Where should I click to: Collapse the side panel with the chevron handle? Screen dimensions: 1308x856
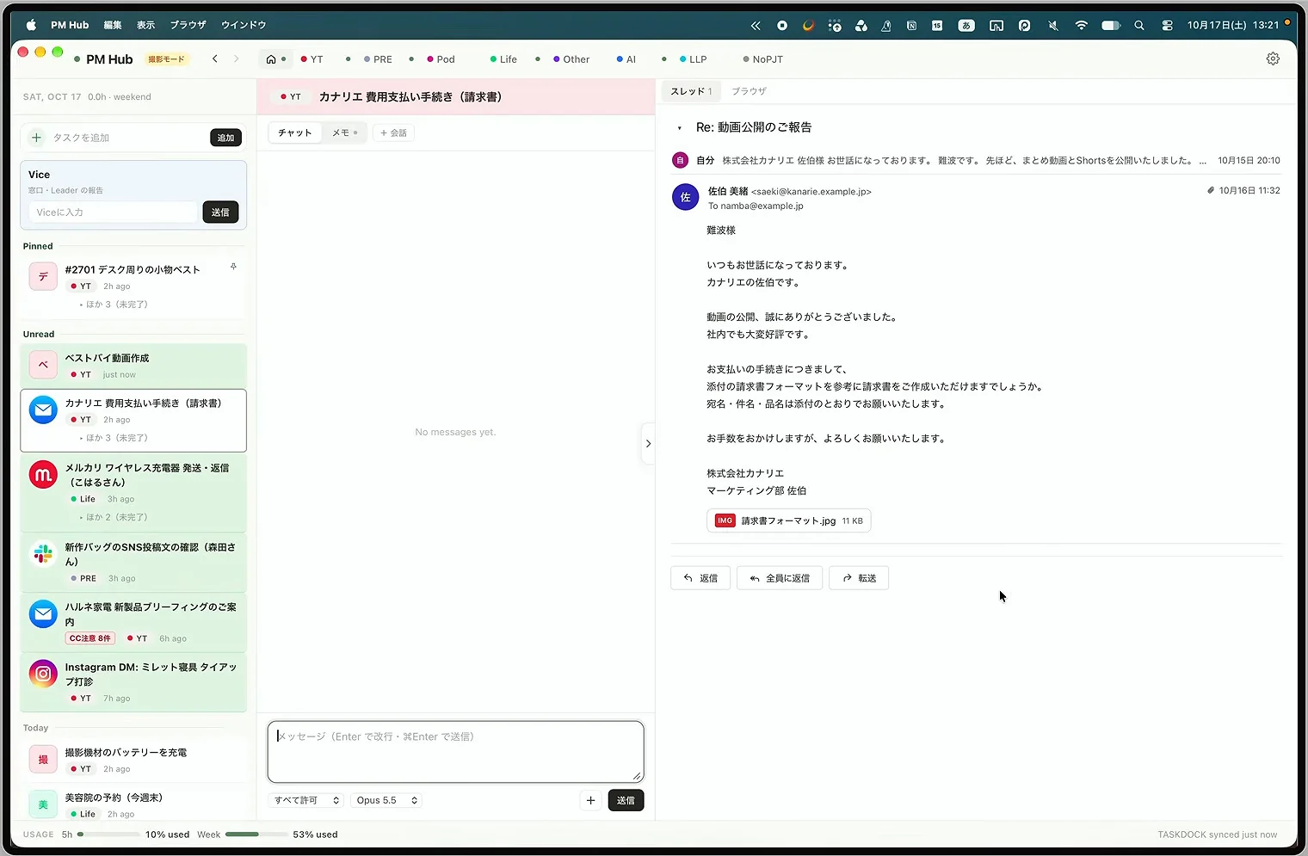tap(648, 444)
